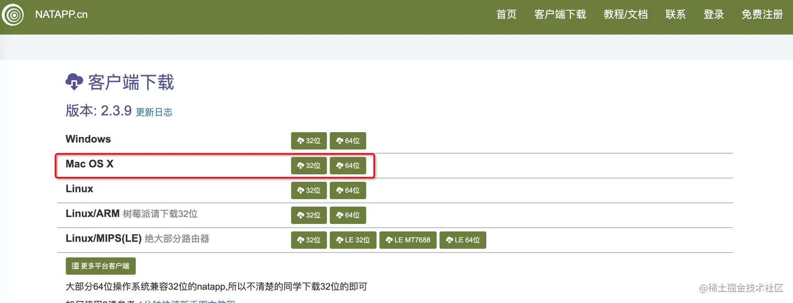Download the Linux 32位 client
The image size is (793, 303).
click(x=309, y=190)
